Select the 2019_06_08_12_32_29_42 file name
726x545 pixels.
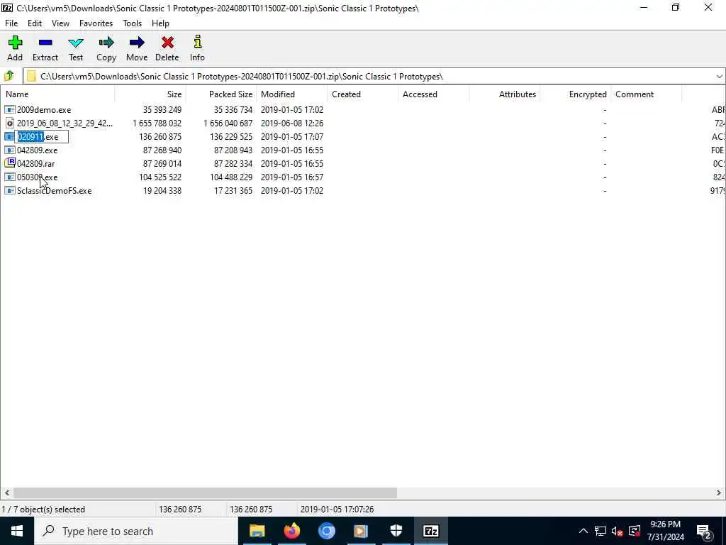(65, 123)
